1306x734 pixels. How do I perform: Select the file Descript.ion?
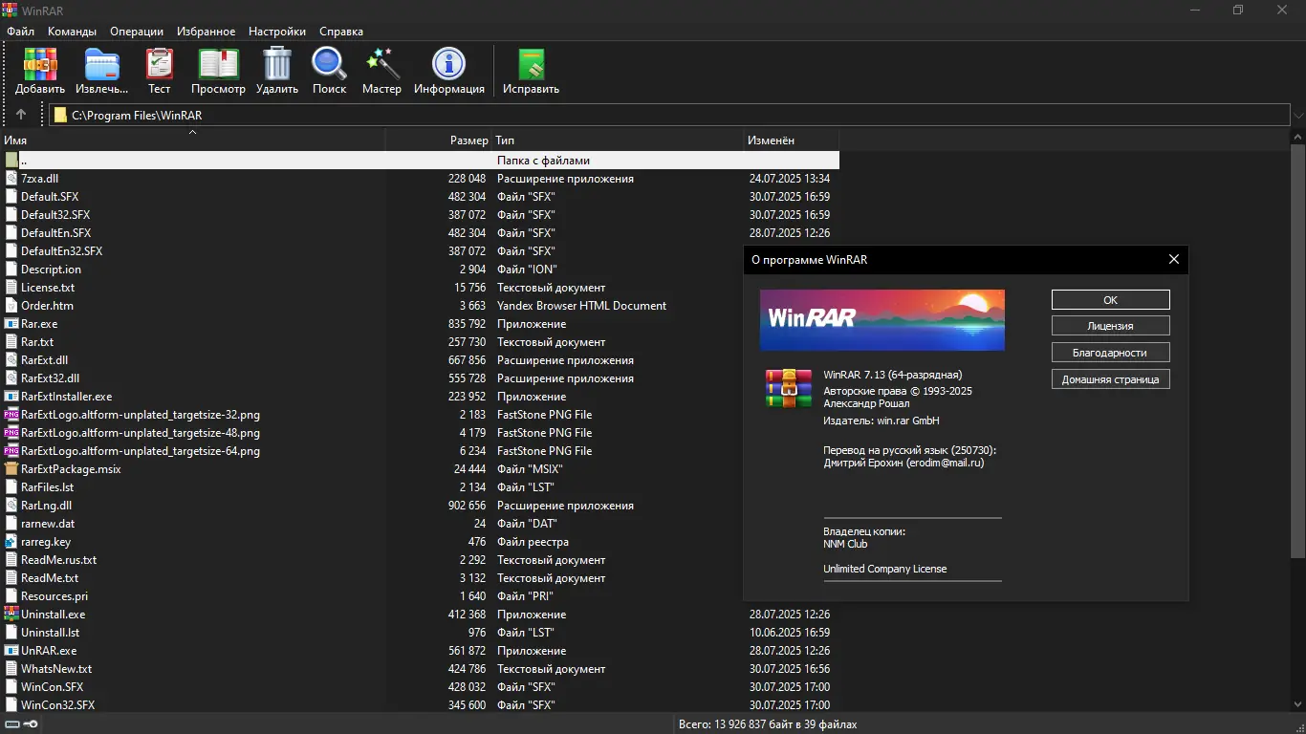pos(51,270)
